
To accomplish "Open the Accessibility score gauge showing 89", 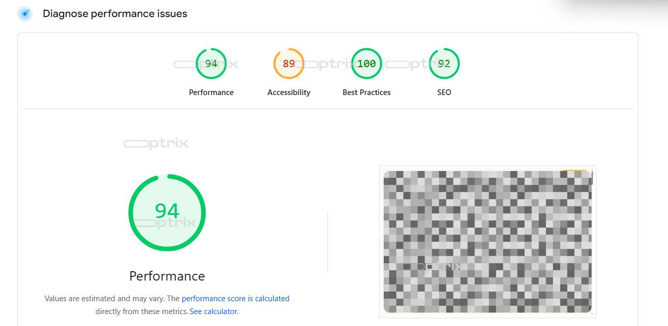I will coord(288,64).
